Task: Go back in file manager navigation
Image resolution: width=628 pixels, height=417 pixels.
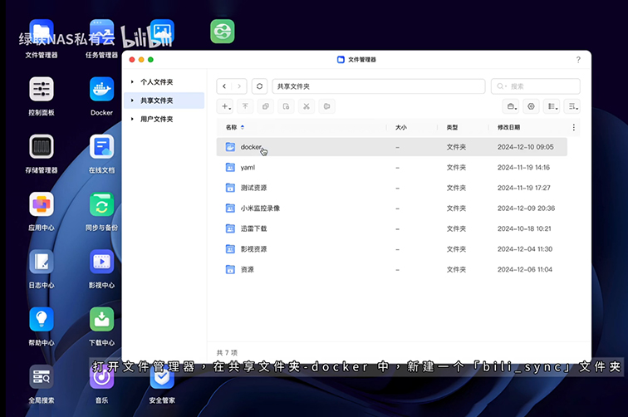Action: click(224, 86)
